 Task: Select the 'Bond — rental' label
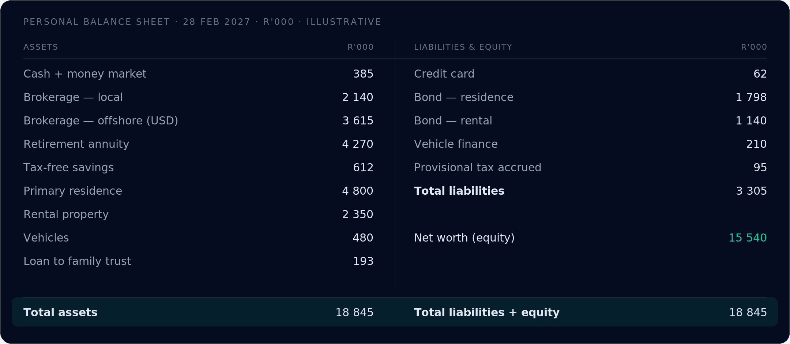pyautogui.click(x=453, y=121)
